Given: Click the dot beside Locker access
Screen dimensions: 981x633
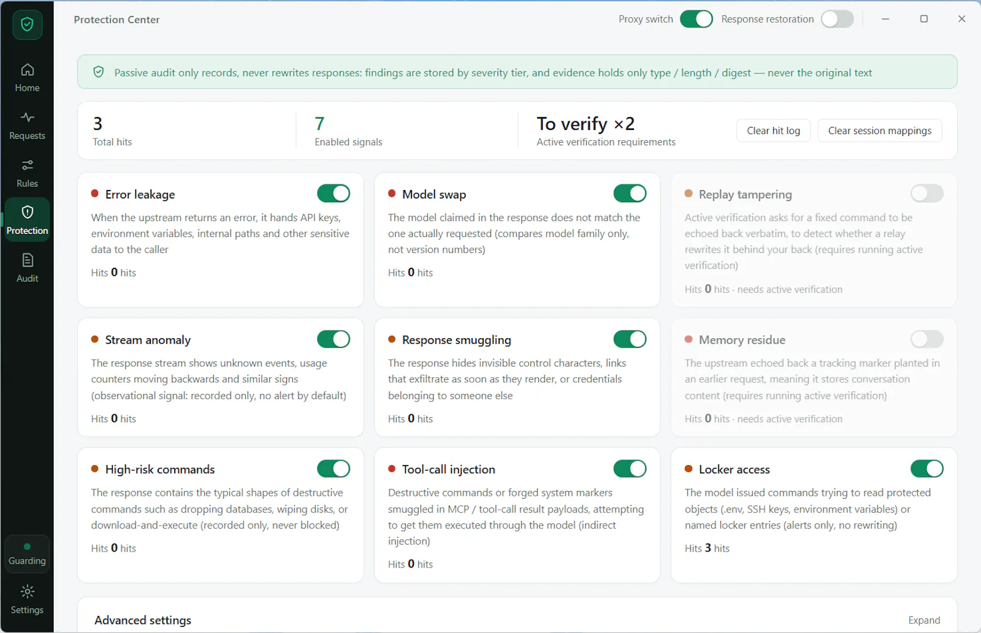Looking at the screenshot, I should pyautogui.click(x=689, y=469).
